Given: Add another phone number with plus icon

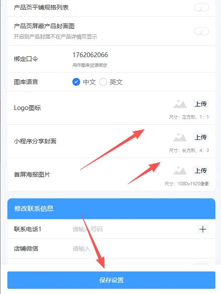Looking at the screenshot, I should point(203,229).
